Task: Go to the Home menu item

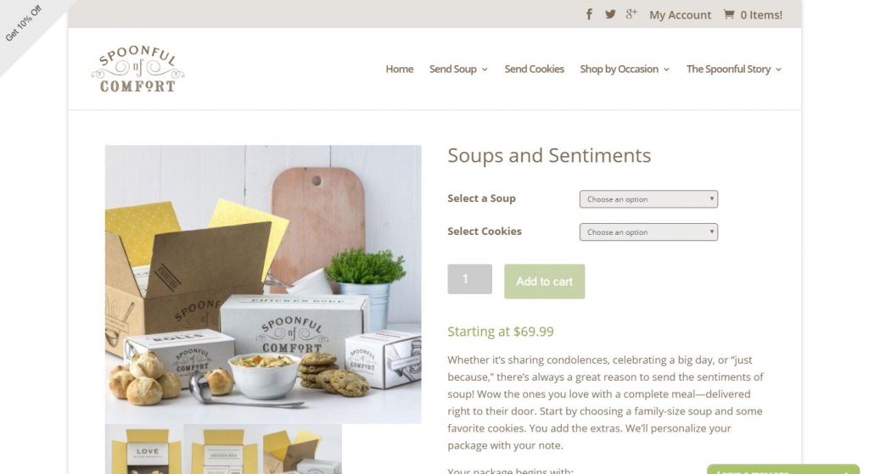Action: click(x=400, y=70)
